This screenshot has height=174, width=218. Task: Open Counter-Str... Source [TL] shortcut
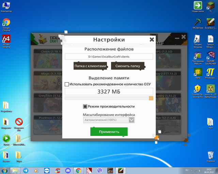198,91
